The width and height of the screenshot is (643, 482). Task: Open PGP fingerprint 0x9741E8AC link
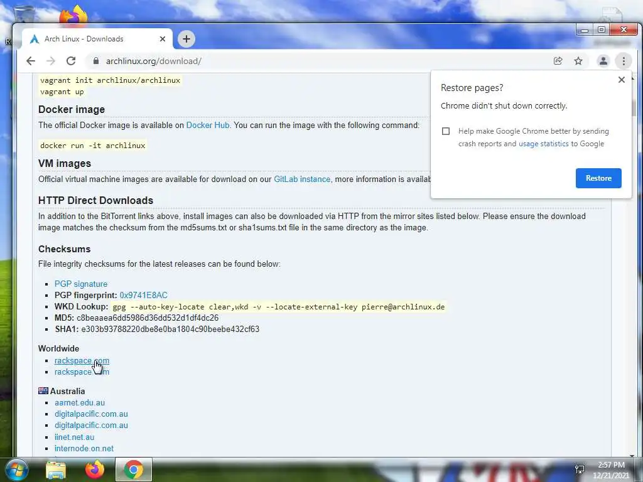click(144, 295)
